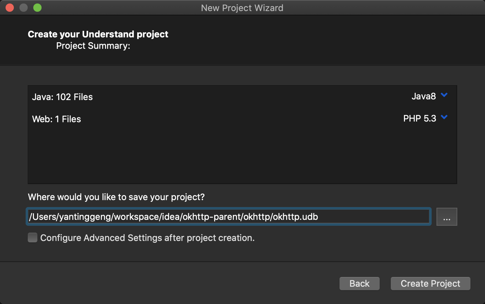Viewport: 485px width, 304px height.
Task: Click the Create Project button
Action: click(x=430, y=284)
